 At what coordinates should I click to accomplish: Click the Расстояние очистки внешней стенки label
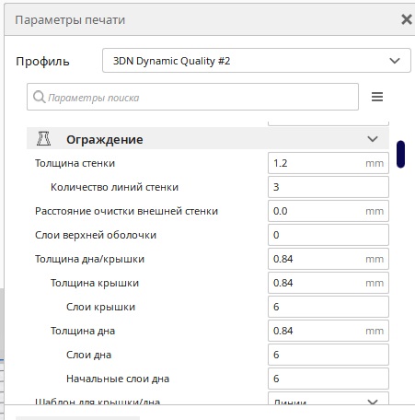126,211
